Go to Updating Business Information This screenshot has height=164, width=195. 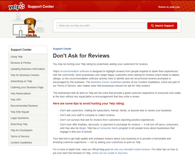pos(28,69)
